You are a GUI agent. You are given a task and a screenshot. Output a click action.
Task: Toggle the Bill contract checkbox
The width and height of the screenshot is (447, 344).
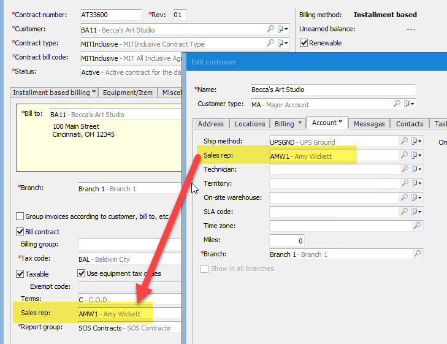click(x=20, y=232)
